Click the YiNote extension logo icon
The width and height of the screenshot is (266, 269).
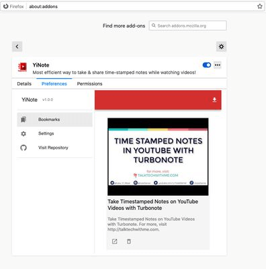point(22,67)
